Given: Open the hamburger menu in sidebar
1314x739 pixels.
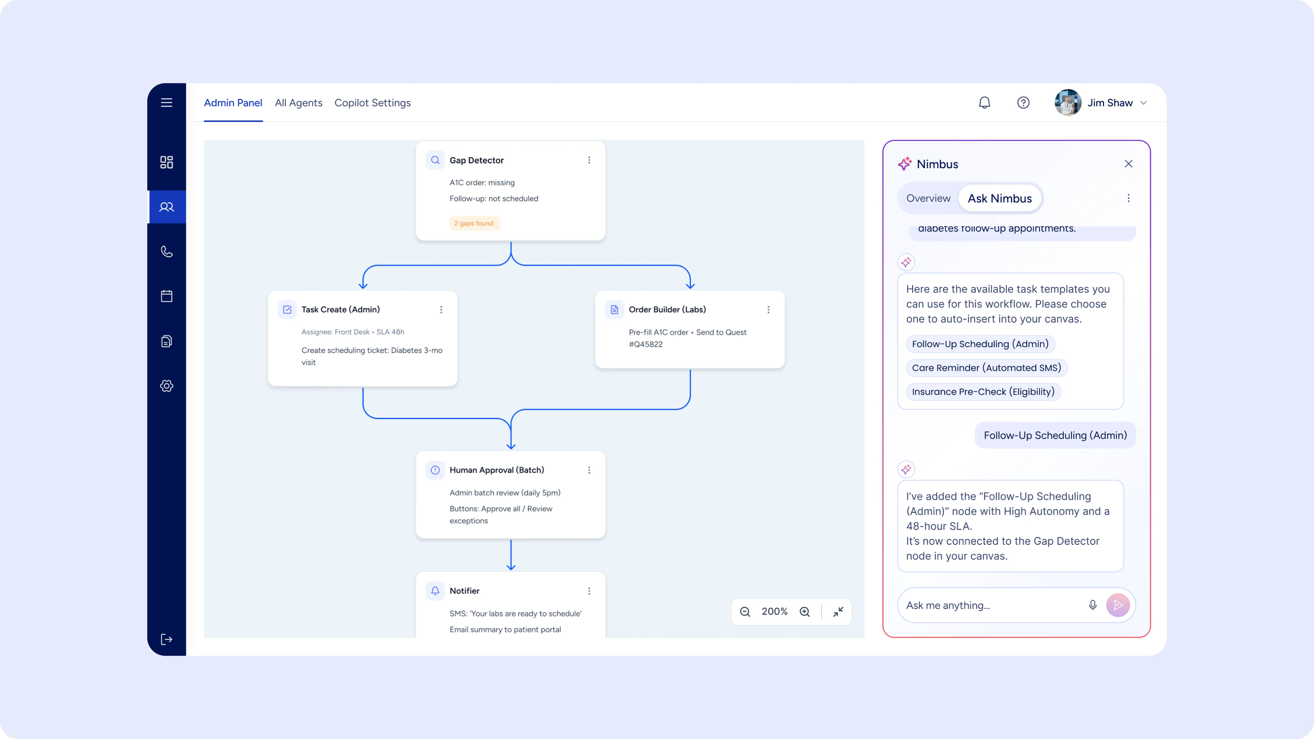Looking at the screenshot, I should [166, 102].
